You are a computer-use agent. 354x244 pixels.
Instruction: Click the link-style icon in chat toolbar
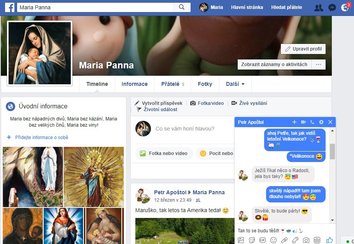pyautogui.click(x=295, y=240)
